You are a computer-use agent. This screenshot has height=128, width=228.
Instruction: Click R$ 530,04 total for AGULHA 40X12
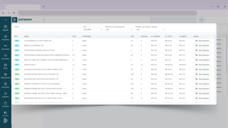click(169, 65)
